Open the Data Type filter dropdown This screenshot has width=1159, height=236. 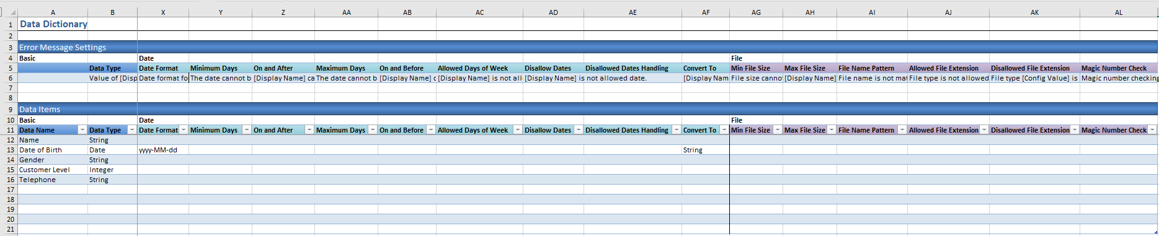131,130
